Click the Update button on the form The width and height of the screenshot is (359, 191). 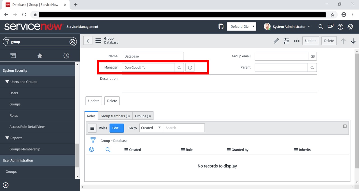[x=93, y=101]
